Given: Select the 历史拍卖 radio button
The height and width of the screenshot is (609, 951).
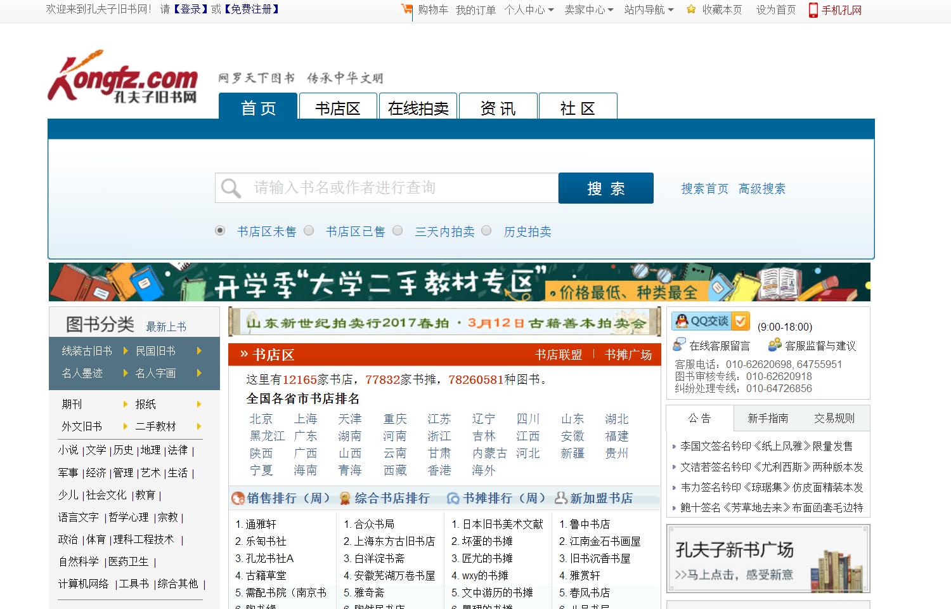Looking at the screenshot, I should coord(487,231).
